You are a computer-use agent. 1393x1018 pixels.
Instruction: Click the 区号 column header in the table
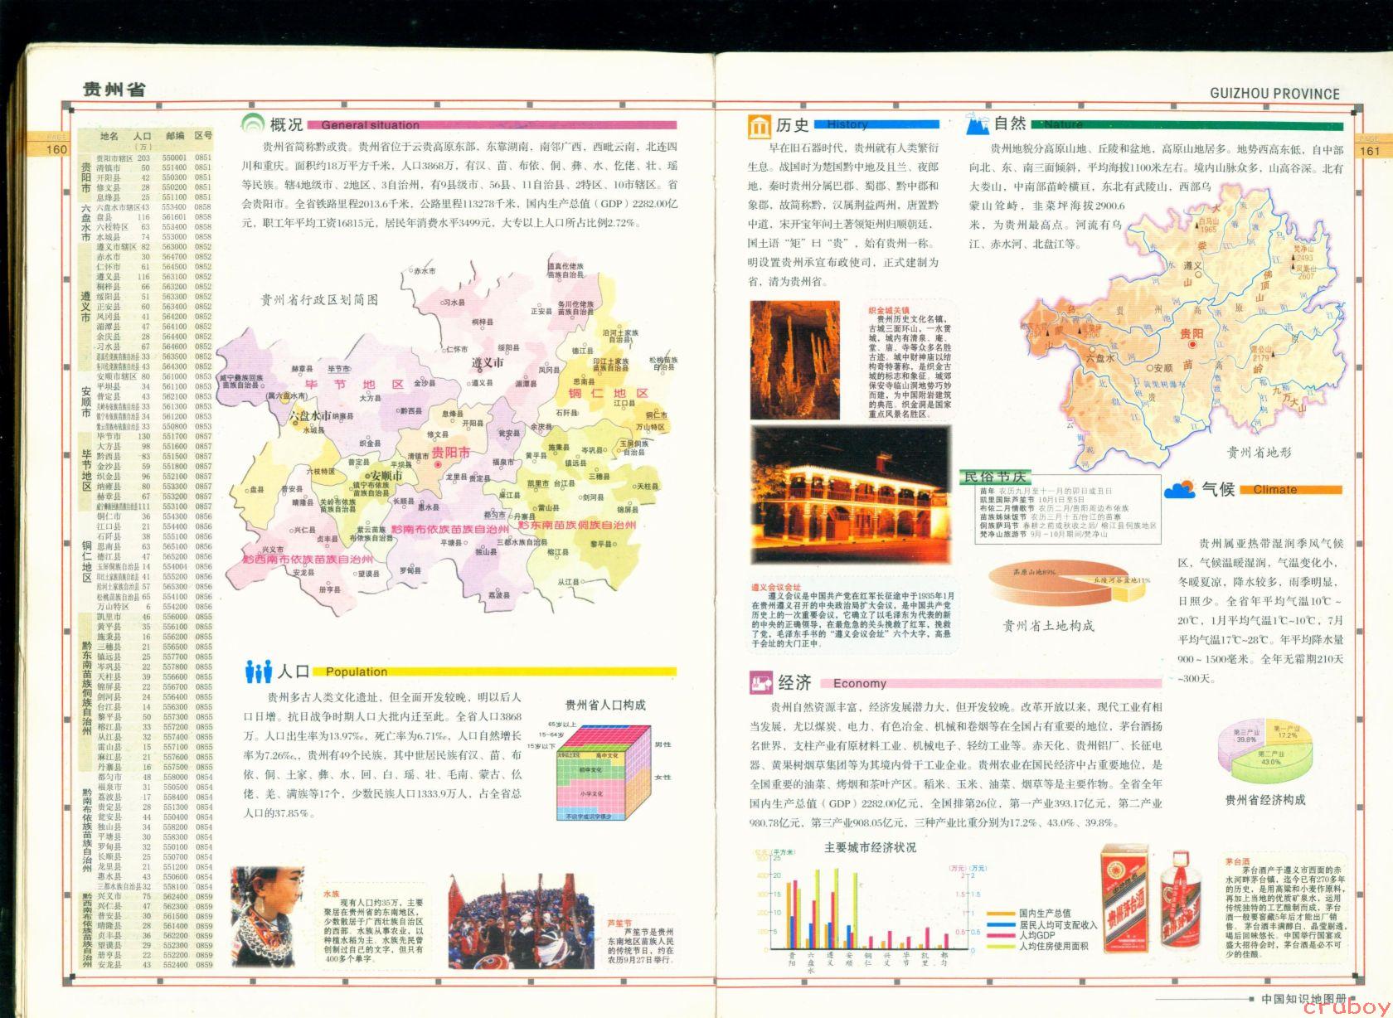pyautogui.click(x=203, y=136)
